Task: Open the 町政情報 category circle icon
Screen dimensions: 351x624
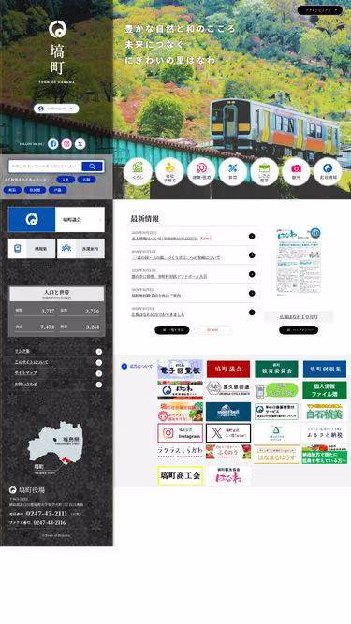Action: 328,171
